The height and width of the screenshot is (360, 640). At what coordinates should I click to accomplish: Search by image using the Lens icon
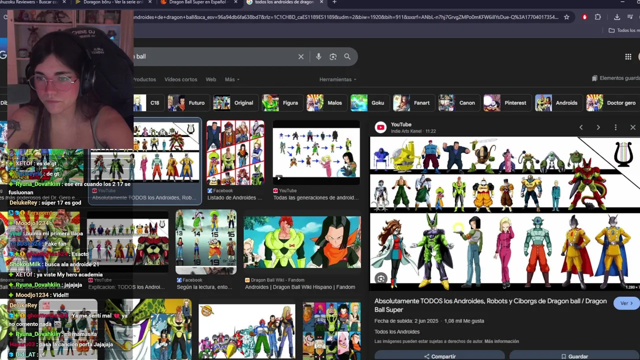pos(333,56)
